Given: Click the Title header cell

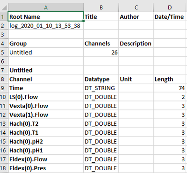Looking at the screenshot, I should pos(101,16).
